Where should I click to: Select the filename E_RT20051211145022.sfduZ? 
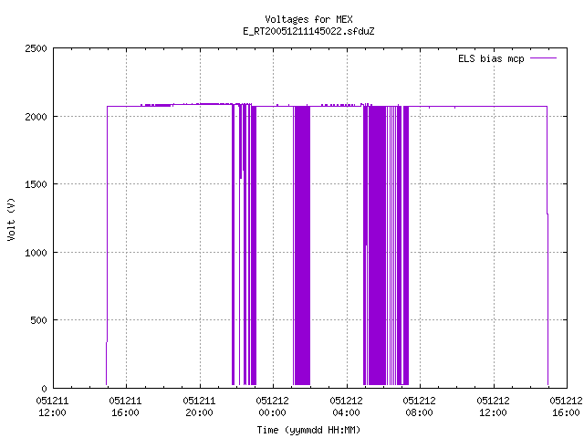point(308,31)
